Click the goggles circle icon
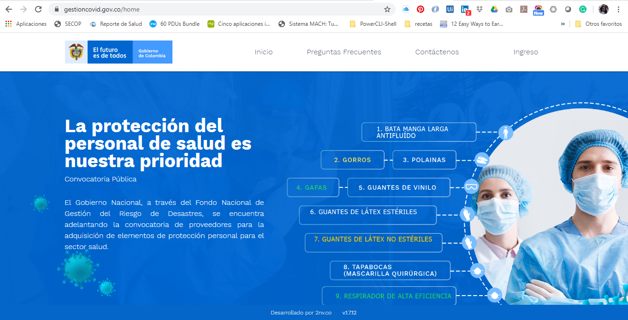 pyautogui.click(x=471, y=186)
